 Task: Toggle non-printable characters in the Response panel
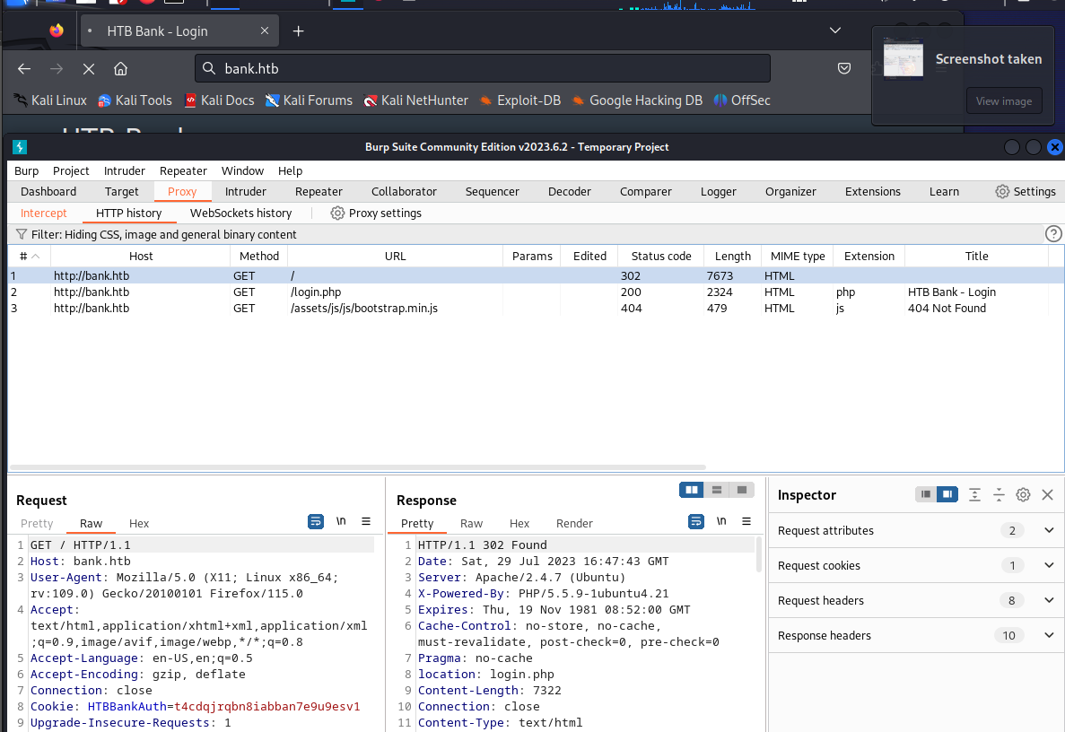[x=721, y=521]
